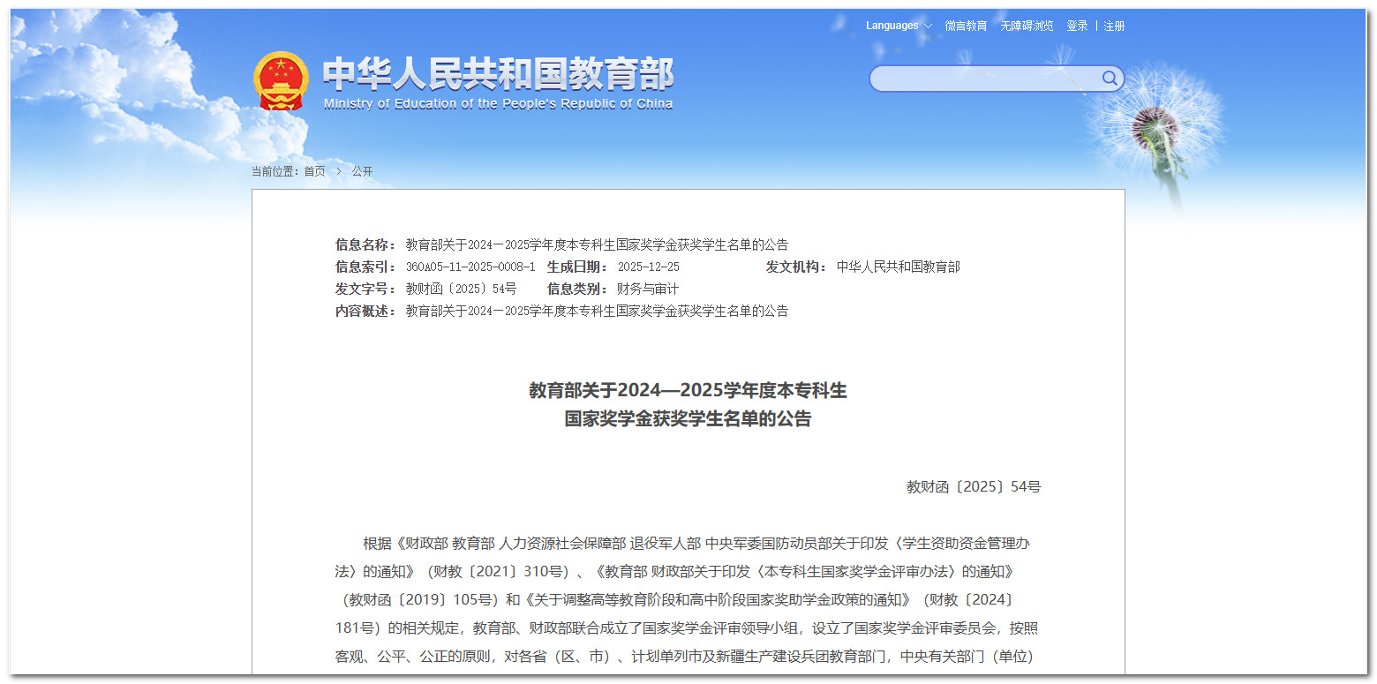This screenshot has height=684, width=1377.
Task: Focus the site search input box
Action: (x=984, y=79)
